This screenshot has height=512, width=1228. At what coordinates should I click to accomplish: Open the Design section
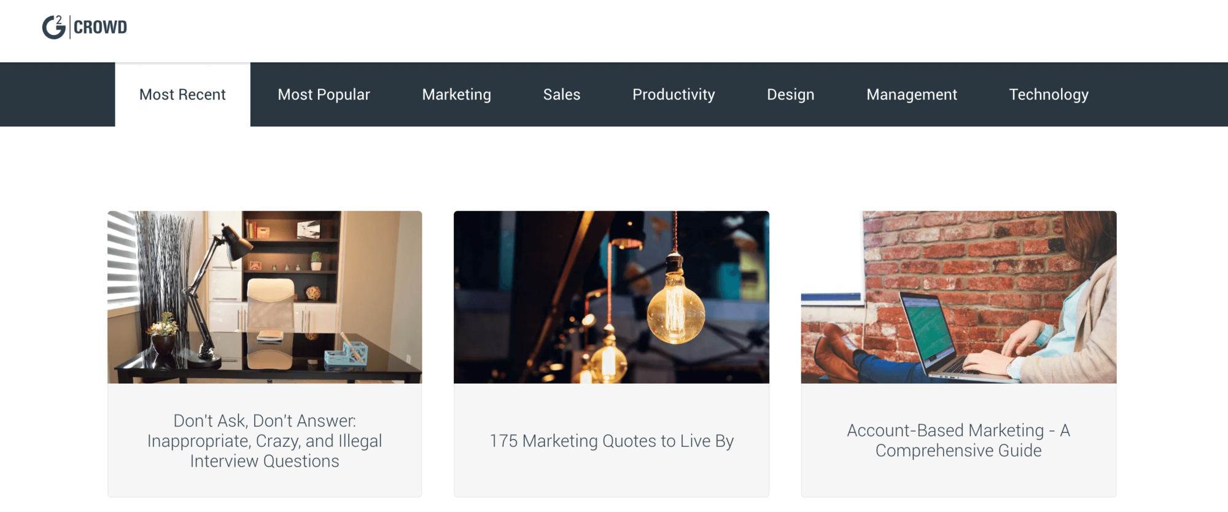coord(790,94)
